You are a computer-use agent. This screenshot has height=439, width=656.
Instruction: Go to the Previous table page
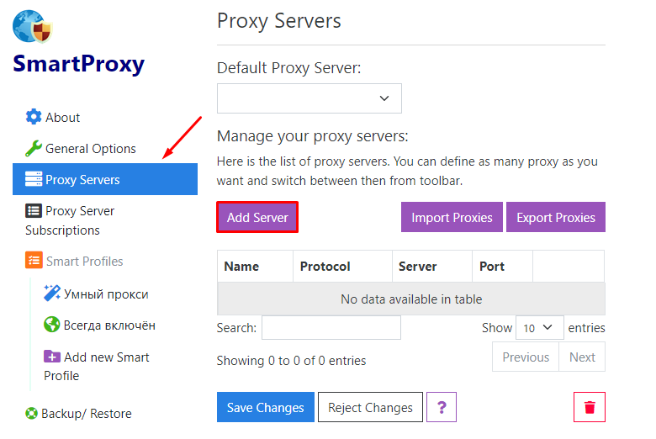tap(526, 357)
